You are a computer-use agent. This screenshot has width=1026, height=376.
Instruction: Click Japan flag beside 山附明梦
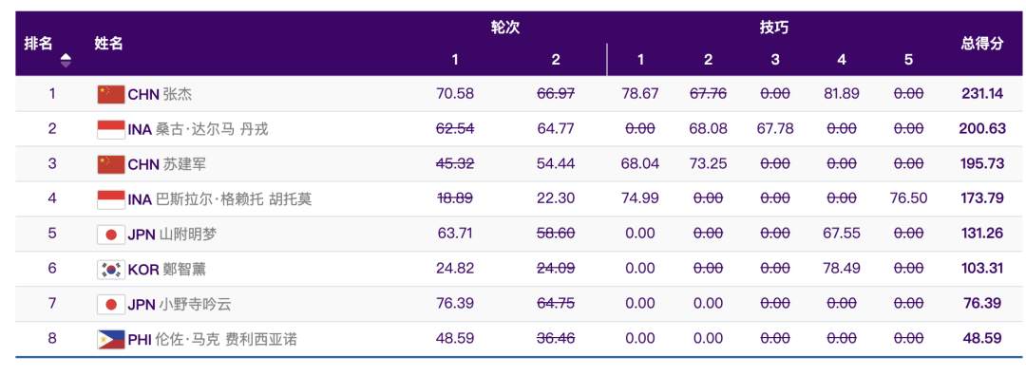pos(110,235)
